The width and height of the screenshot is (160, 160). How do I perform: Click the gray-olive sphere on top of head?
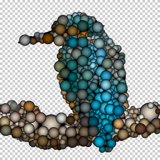(x=63, y=20)
